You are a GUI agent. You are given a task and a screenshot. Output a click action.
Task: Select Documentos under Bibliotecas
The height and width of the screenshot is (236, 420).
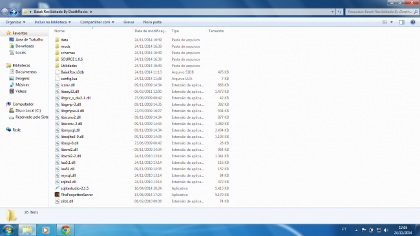click(26, 72)
